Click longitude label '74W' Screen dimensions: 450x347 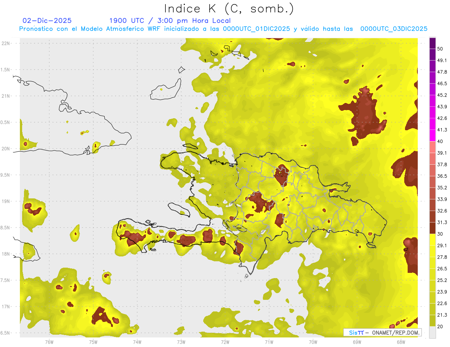click(137, 342)
